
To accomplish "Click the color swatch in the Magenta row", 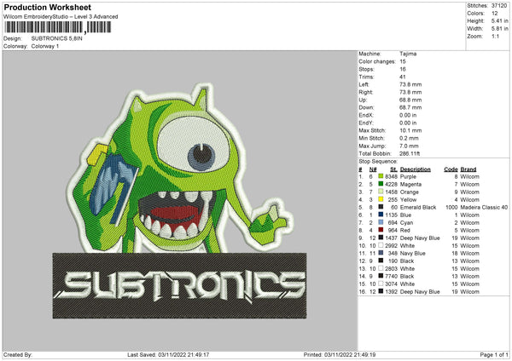I will (x=381, y=184).
